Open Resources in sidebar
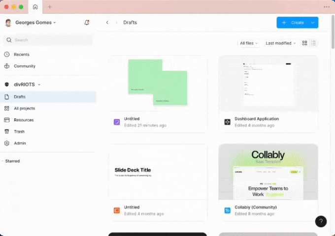The image size is (335, 236). click(x=24, y=120)
